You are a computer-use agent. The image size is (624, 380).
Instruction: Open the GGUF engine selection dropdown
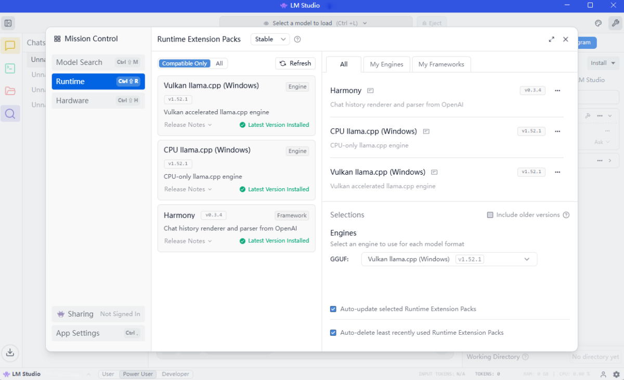point(449,259)
